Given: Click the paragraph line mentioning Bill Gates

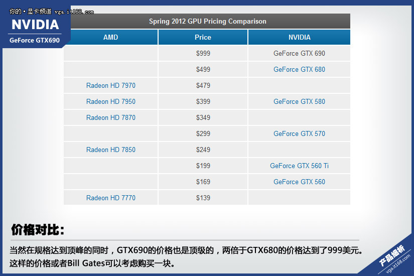Looking at the screenshot, I should 92,263.
